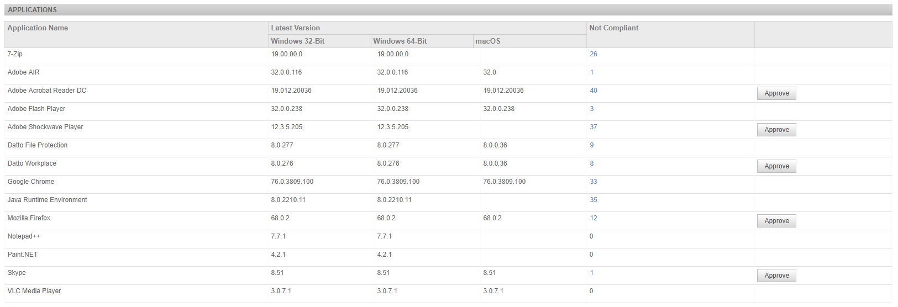Click Shockwave Player 32-bit version 12.3.5.205
898x307 pixels.
click(x=287, y=127)
